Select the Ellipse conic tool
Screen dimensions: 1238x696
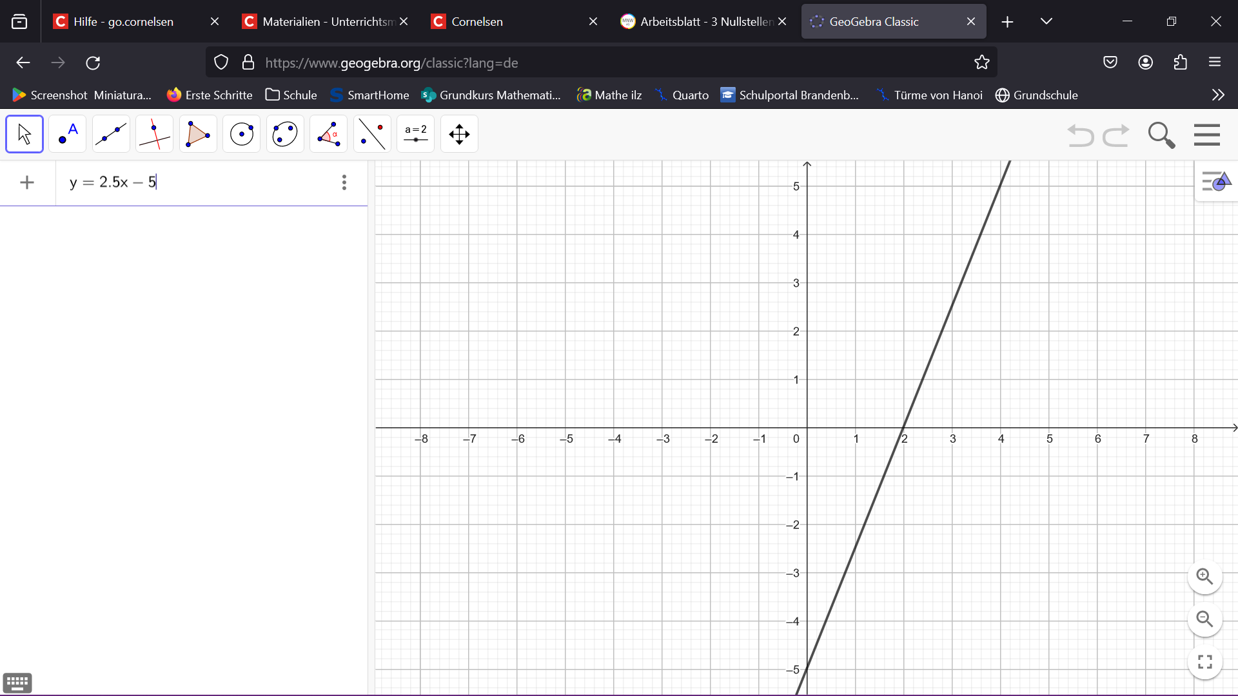285,134
